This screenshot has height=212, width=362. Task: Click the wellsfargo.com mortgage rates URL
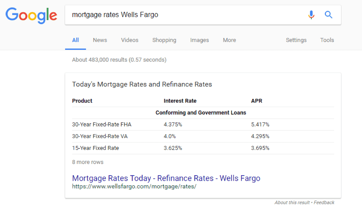pos(134,186)
